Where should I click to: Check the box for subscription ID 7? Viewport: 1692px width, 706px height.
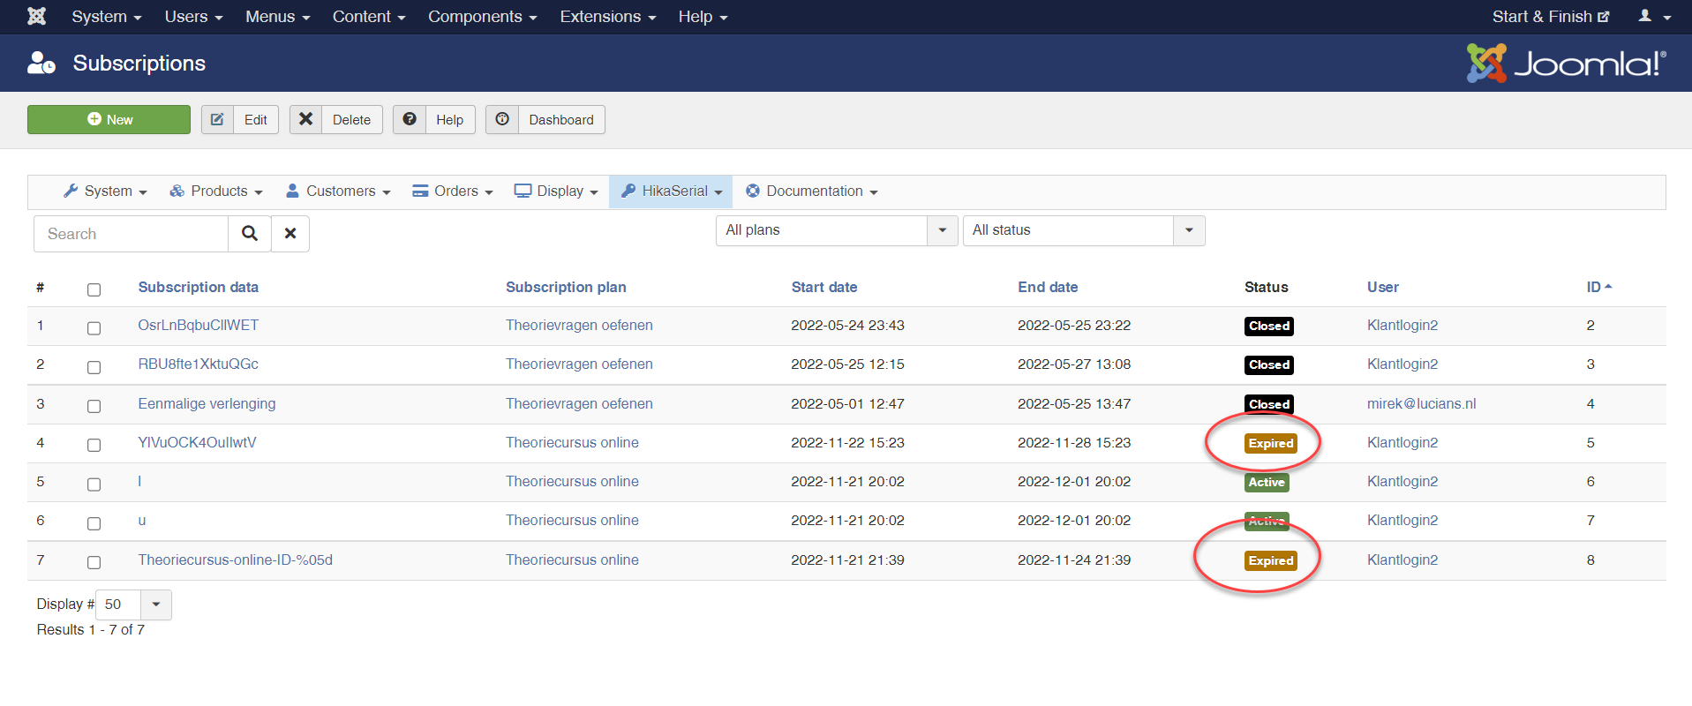coord(94,523)
